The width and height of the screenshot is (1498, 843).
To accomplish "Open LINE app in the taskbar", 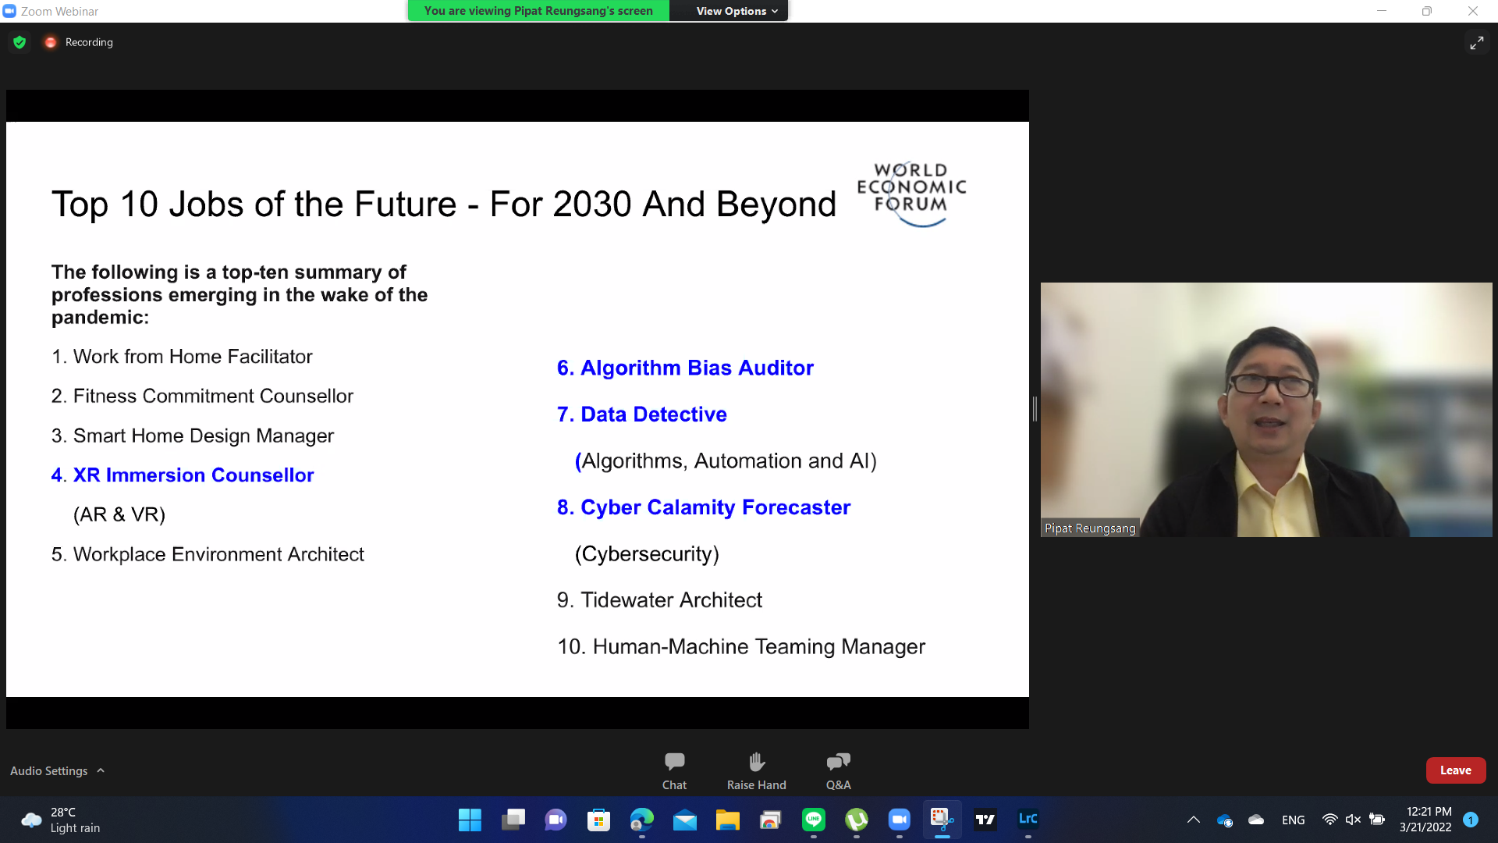I will (813, 820).
